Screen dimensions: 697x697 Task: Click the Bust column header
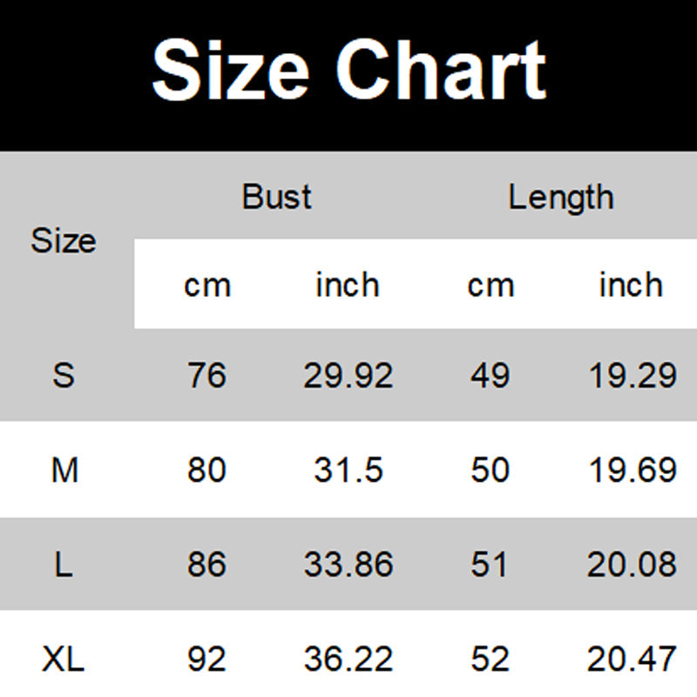277,197
